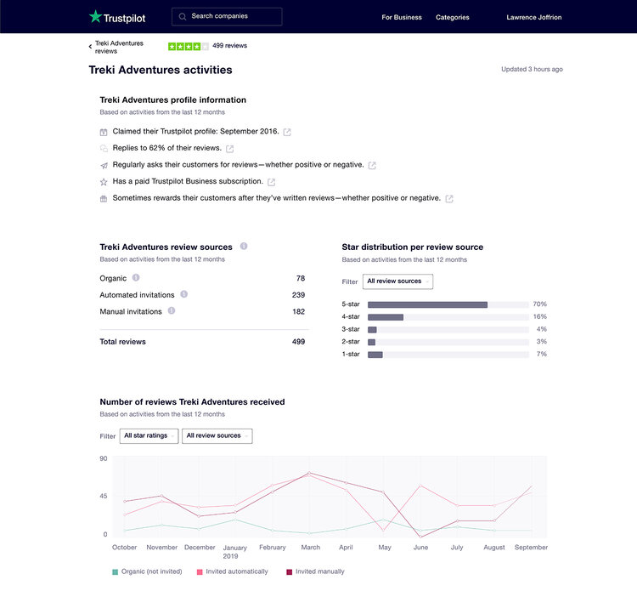Screen dimensions: 637x591
Task: Open the All star ratings filter dropdown
Action: point(149,436)
